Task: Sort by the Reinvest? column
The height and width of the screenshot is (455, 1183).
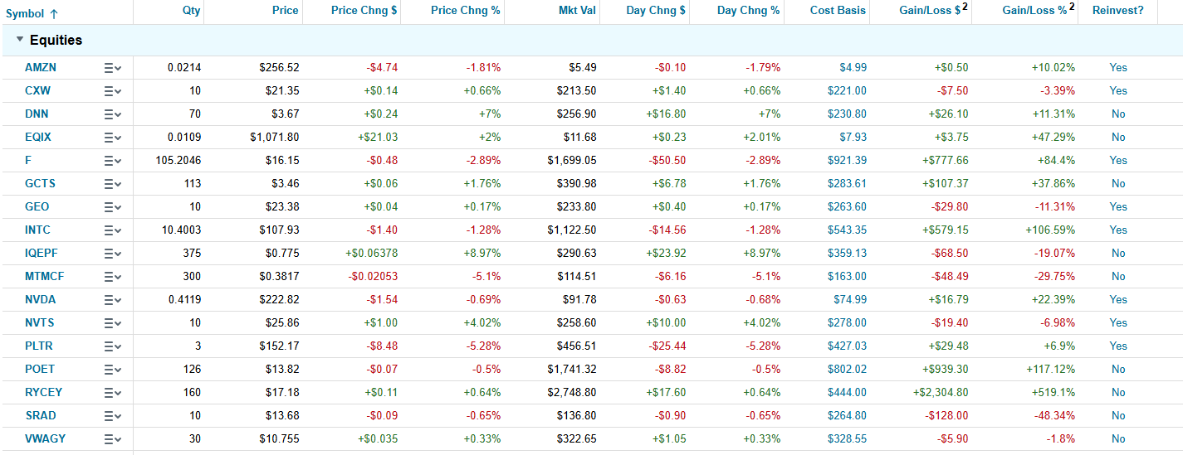Action: (1117, 11)
